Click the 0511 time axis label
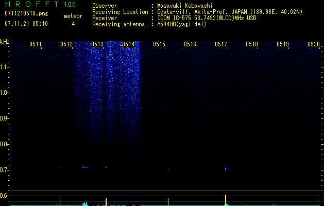The height and width of the screenshot is (206, 324). (36, 44)
